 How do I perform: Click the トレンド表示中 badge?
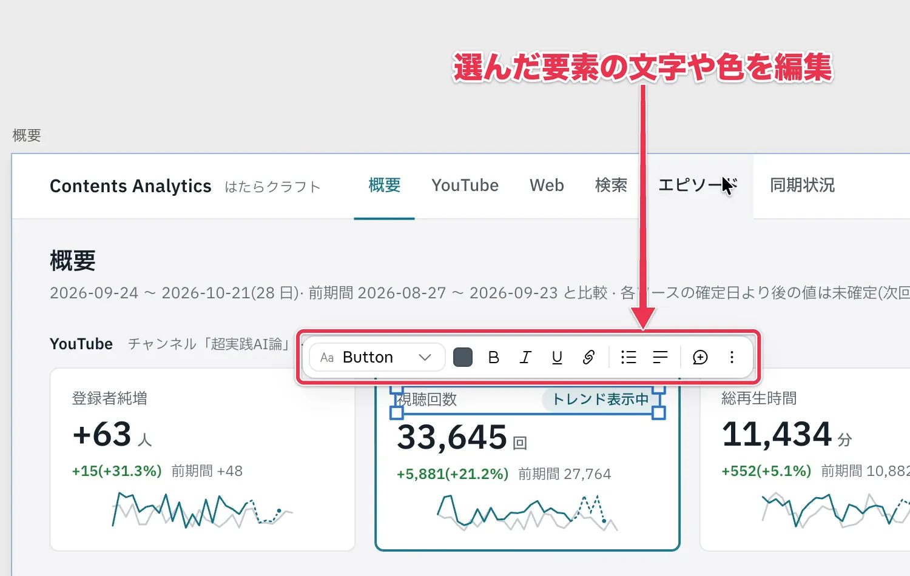tap(600, 399)
